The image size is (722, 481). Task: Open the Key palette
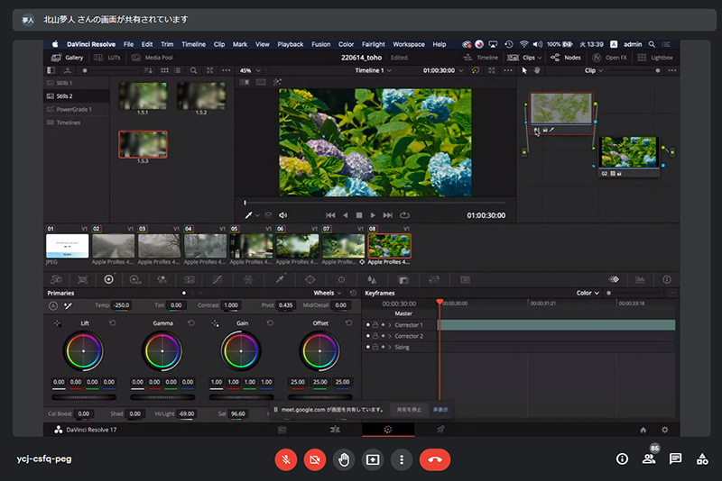[403, 279]
